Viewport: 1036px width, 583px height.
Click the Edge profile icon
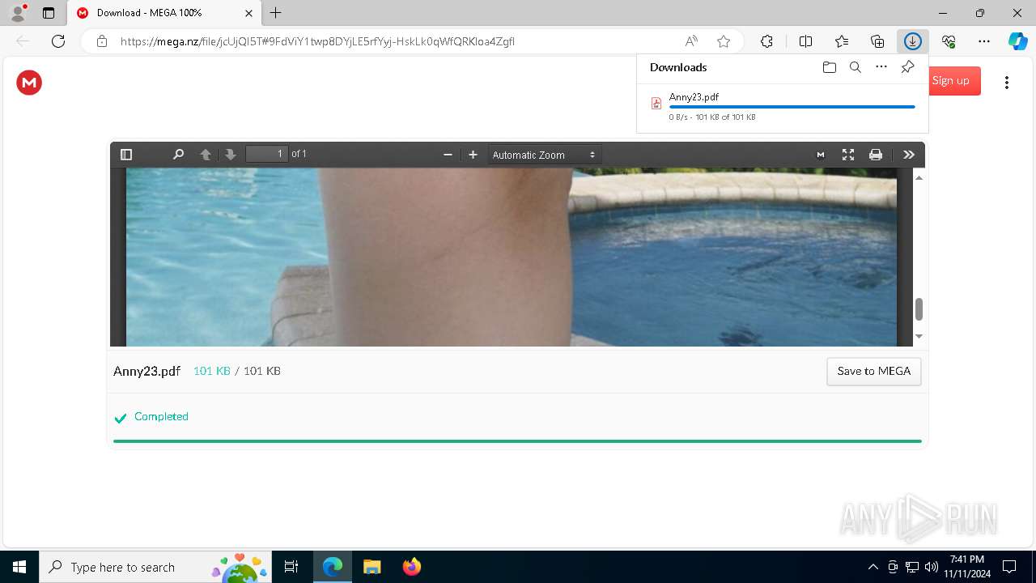click(x=18, y=12)
